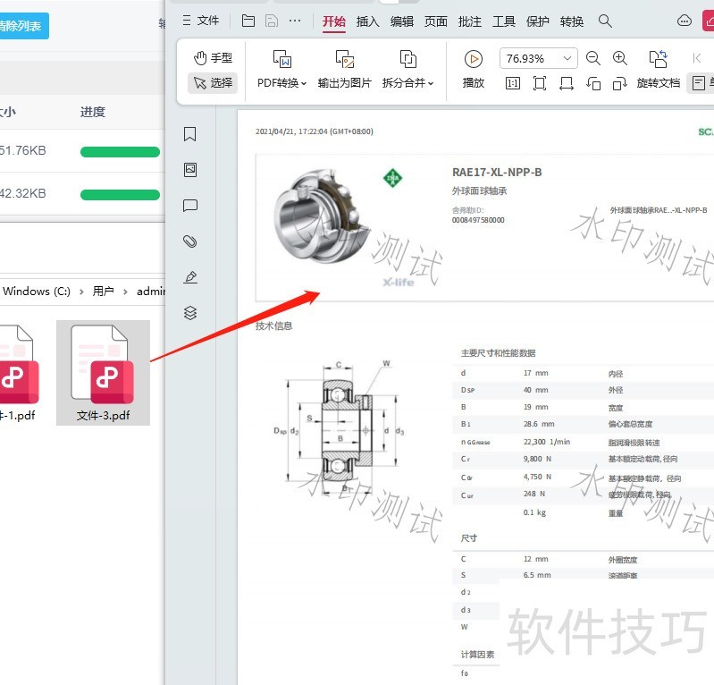714x685 pixels.
Task: Click fit page view icon
Action: [x=540, y=83]
